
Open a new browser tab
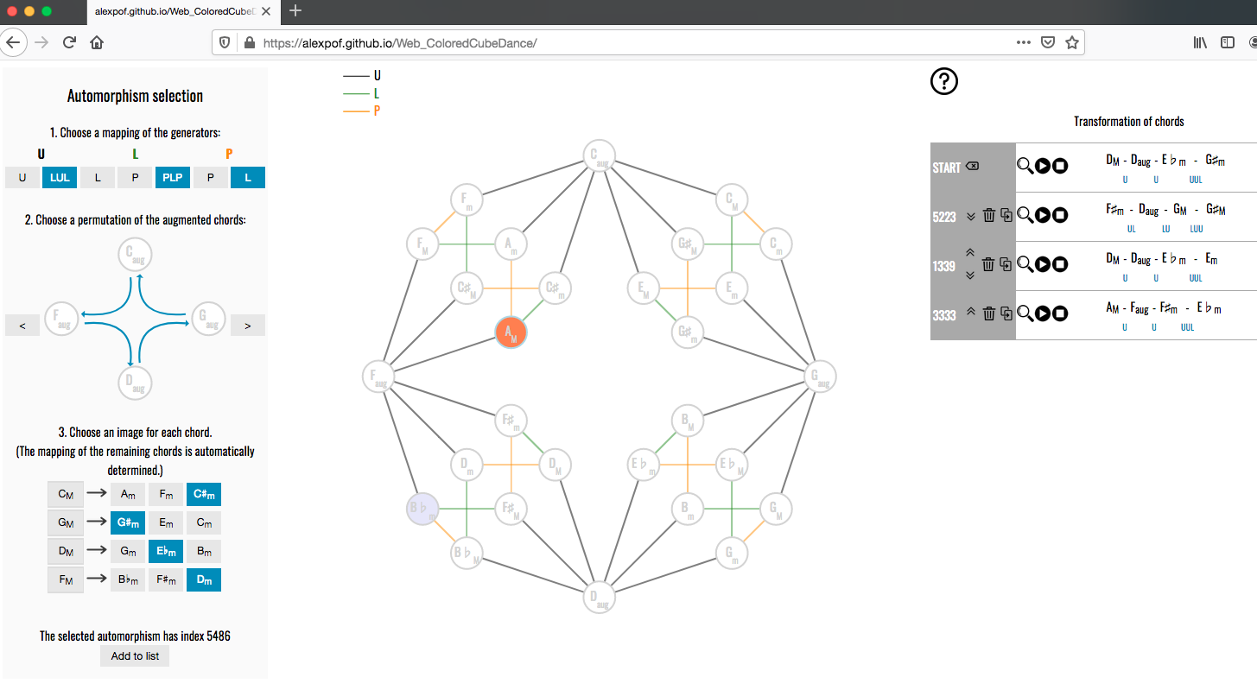pyautogui.click(x=296, y=11)
